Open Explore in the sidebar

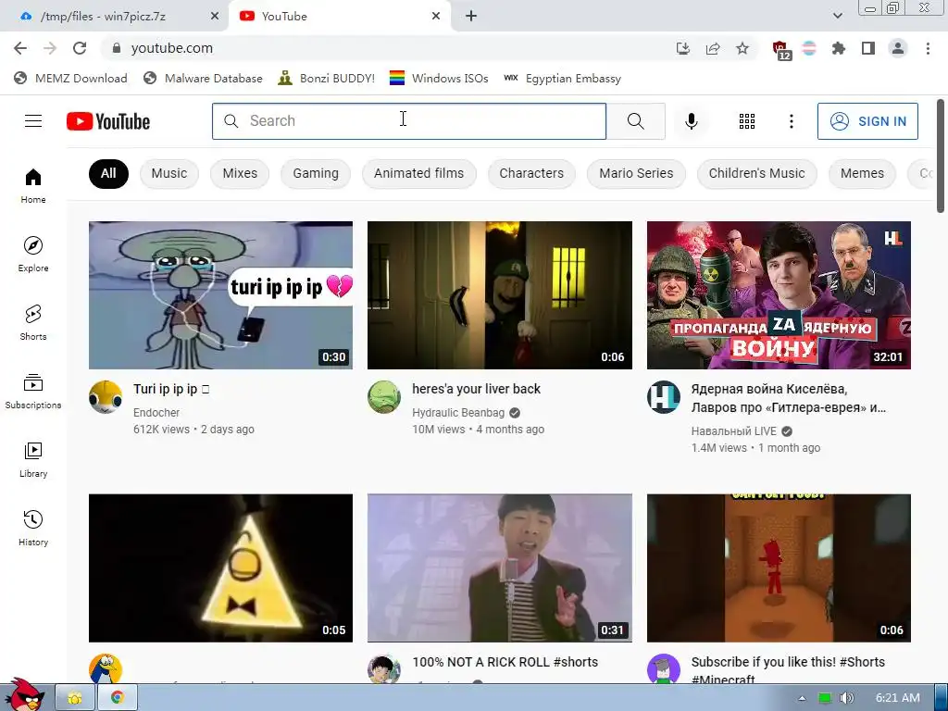(x=33, y=254)
